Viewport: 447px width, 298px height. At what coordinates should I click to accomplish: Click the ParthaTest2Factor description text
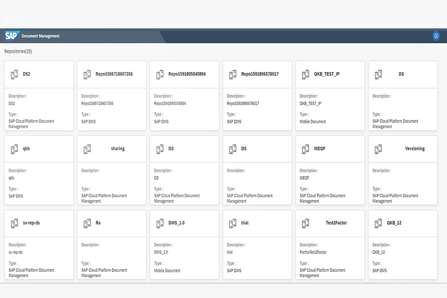[x=313, y=252]
